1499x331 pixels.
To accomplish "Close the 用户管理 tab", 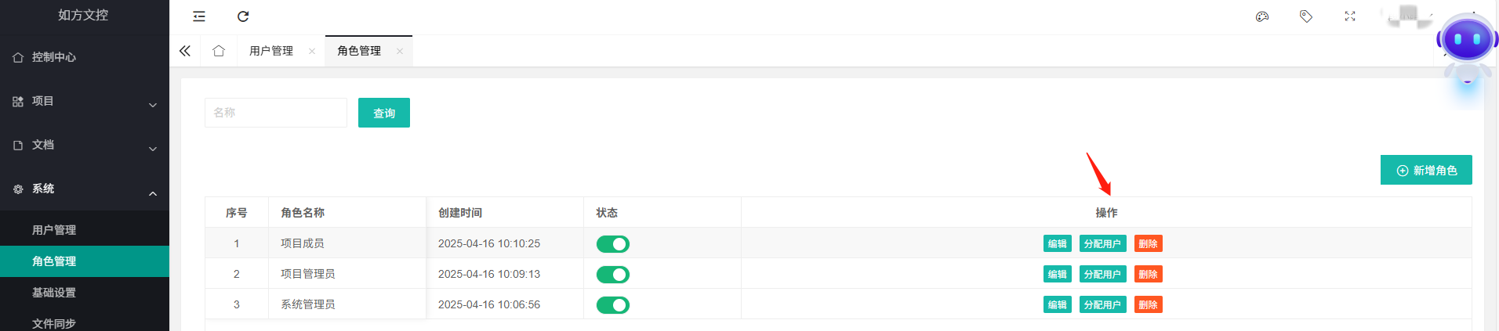I will [312, 51].
